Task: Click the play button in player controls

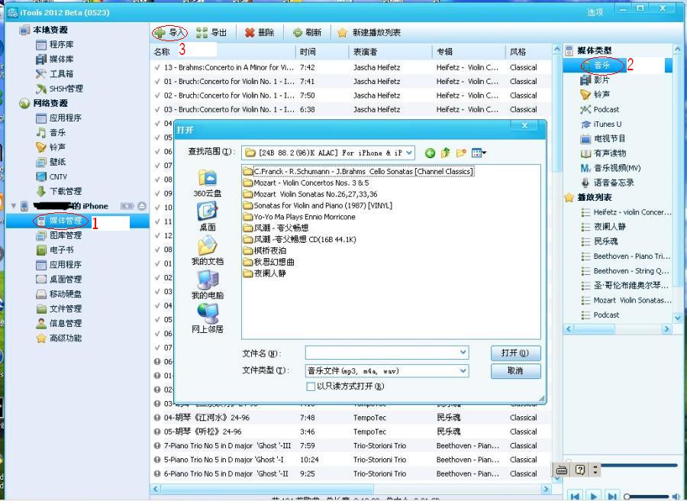Action: [x=594, y=496]
